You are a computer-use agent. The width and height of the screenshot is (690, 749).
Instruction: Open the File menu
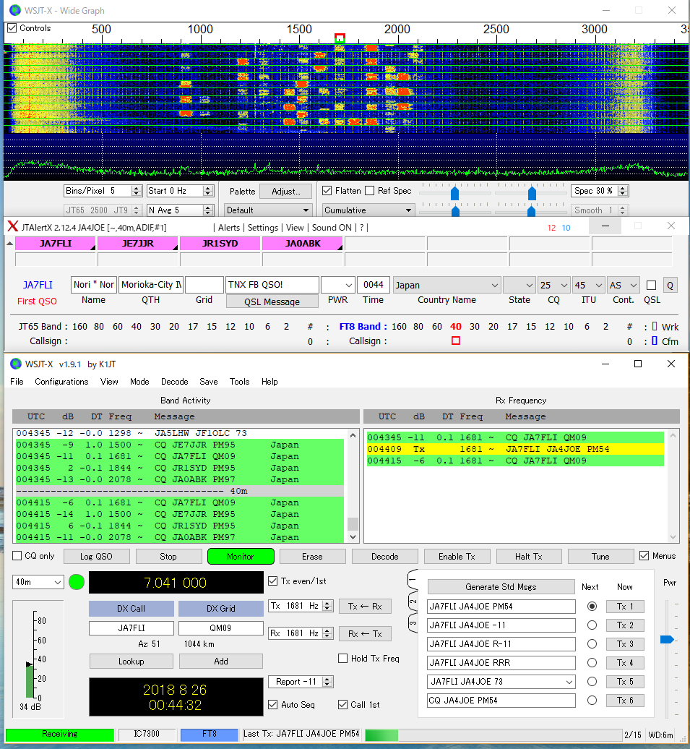(x=17, y=382)
